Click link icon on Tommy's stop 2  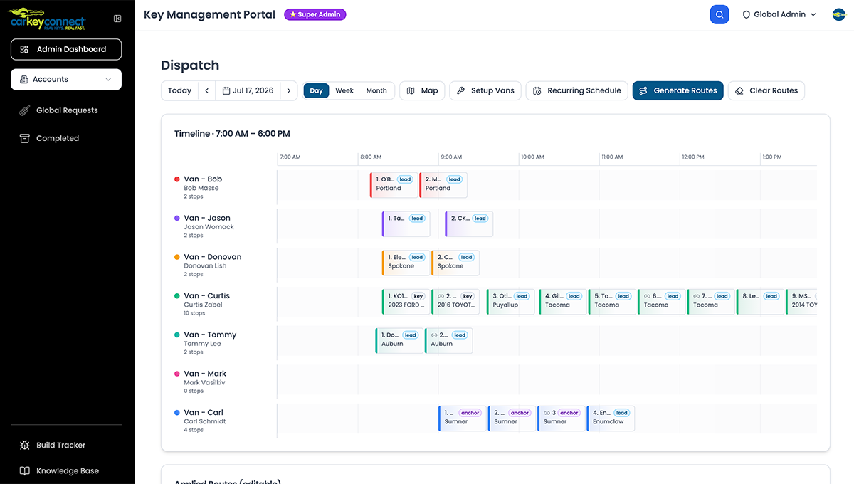pyautogui.click(x=434, y=335)
